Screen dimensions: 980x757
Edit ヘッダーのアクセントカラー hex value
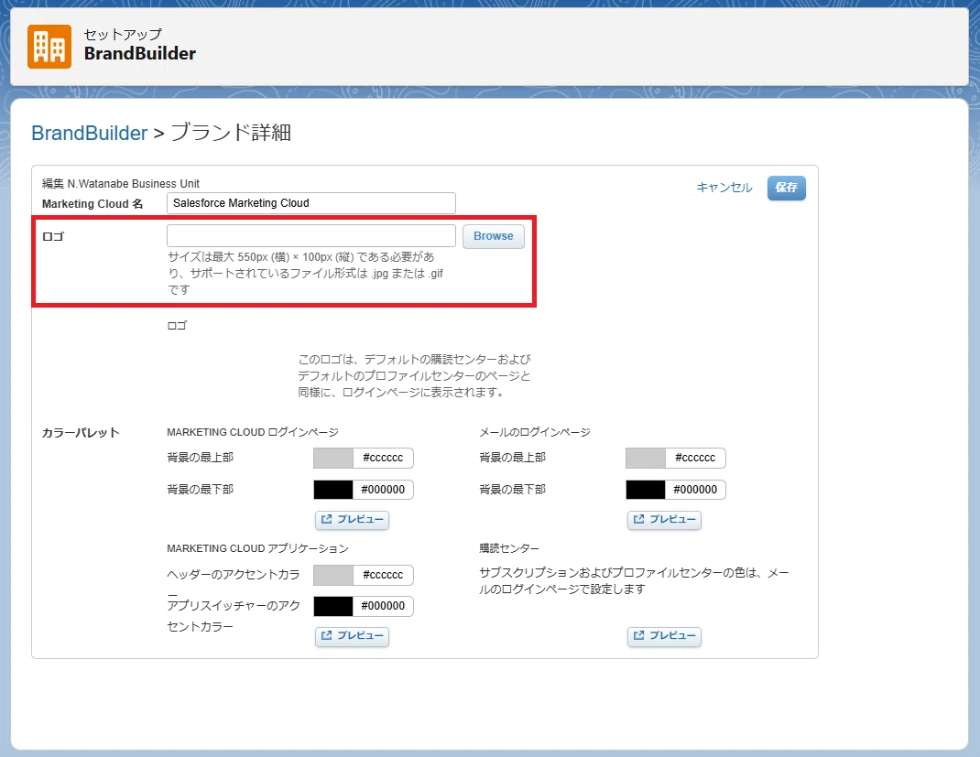pyautogui.click(x=383, y=575)
